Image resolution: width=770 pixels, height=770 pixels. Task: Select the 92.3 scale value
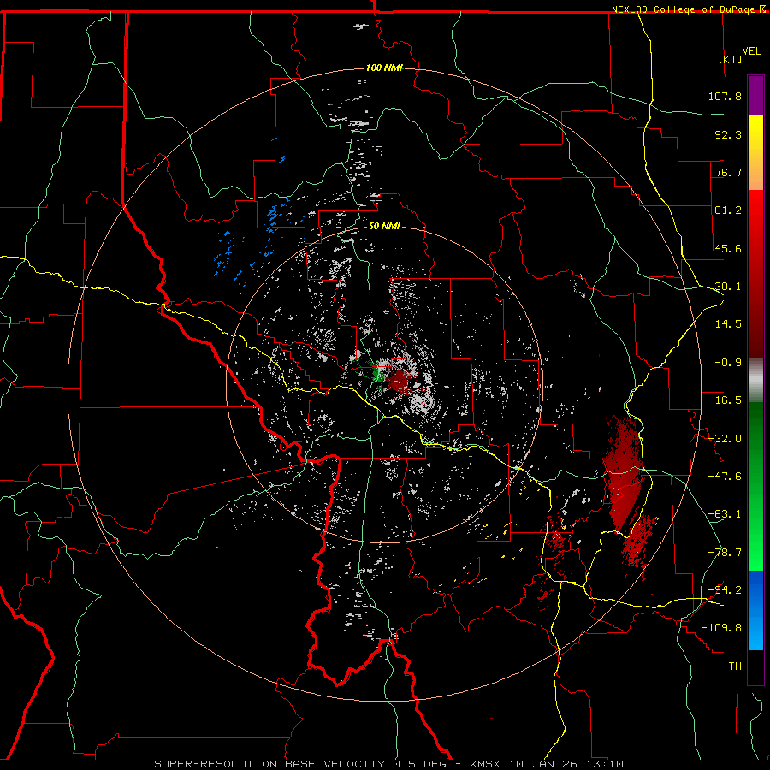728,134
